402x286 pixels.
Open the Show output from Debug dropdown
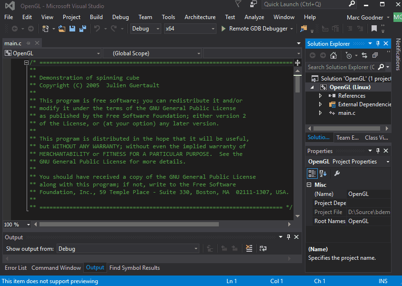[196, 248]
